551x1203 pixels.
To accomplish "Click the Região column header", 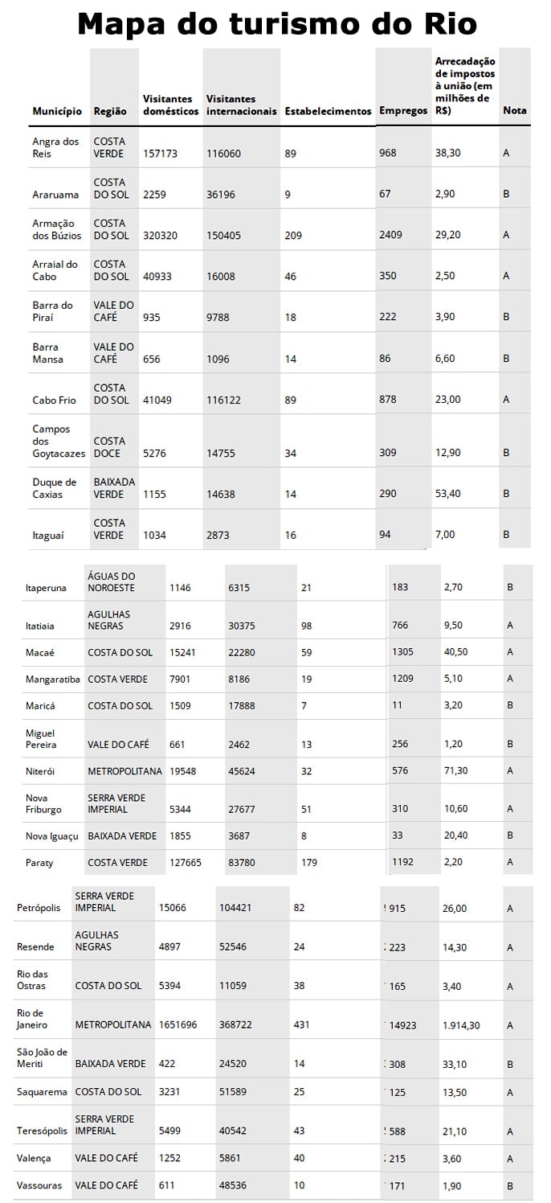I will tap(110, 111).
